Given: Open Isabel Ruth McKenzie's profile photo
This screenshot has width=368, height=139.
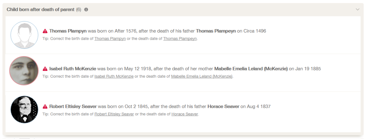Looking at the screenshot, I should click(x=24, y=71).
